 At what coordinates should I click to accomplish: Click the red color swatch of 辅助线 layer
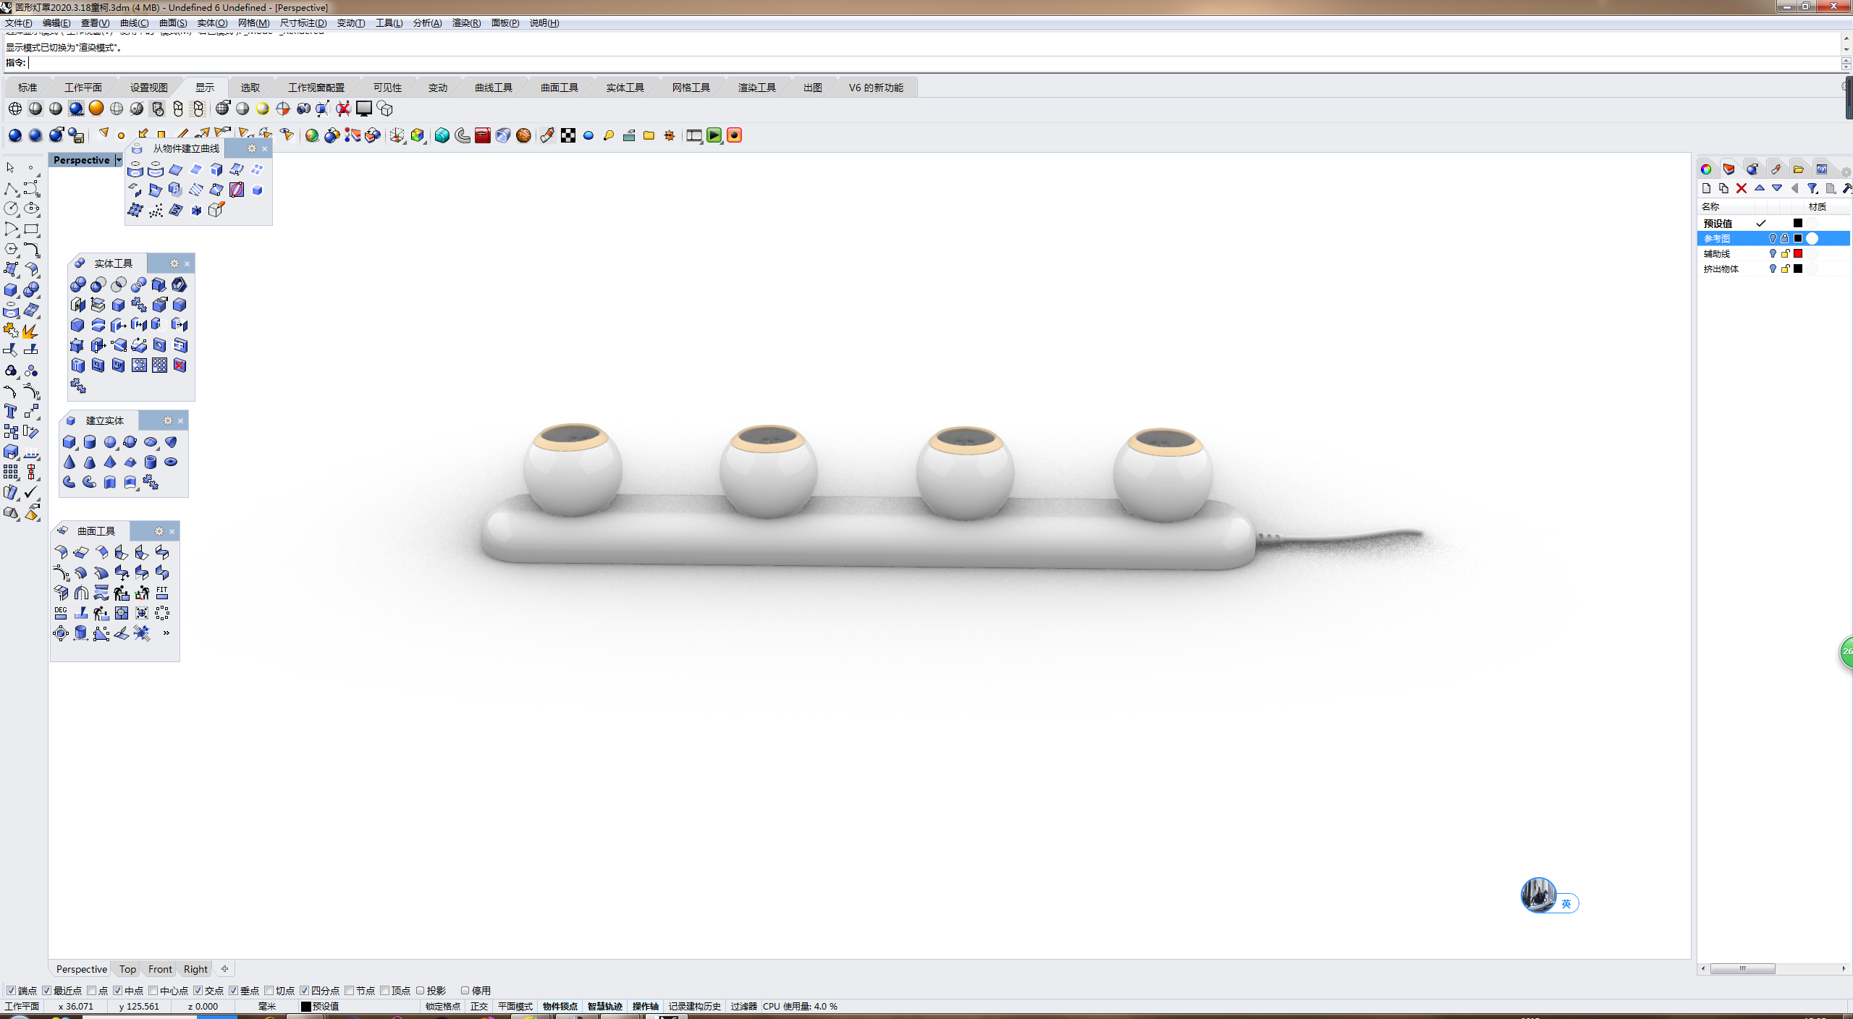tap(1798, 253)
